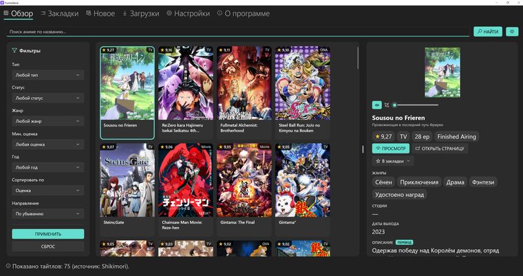The height and width of the screenshot is (276, 523).
Task: Focus the anime title search field
Action: (x=238, y=32)
